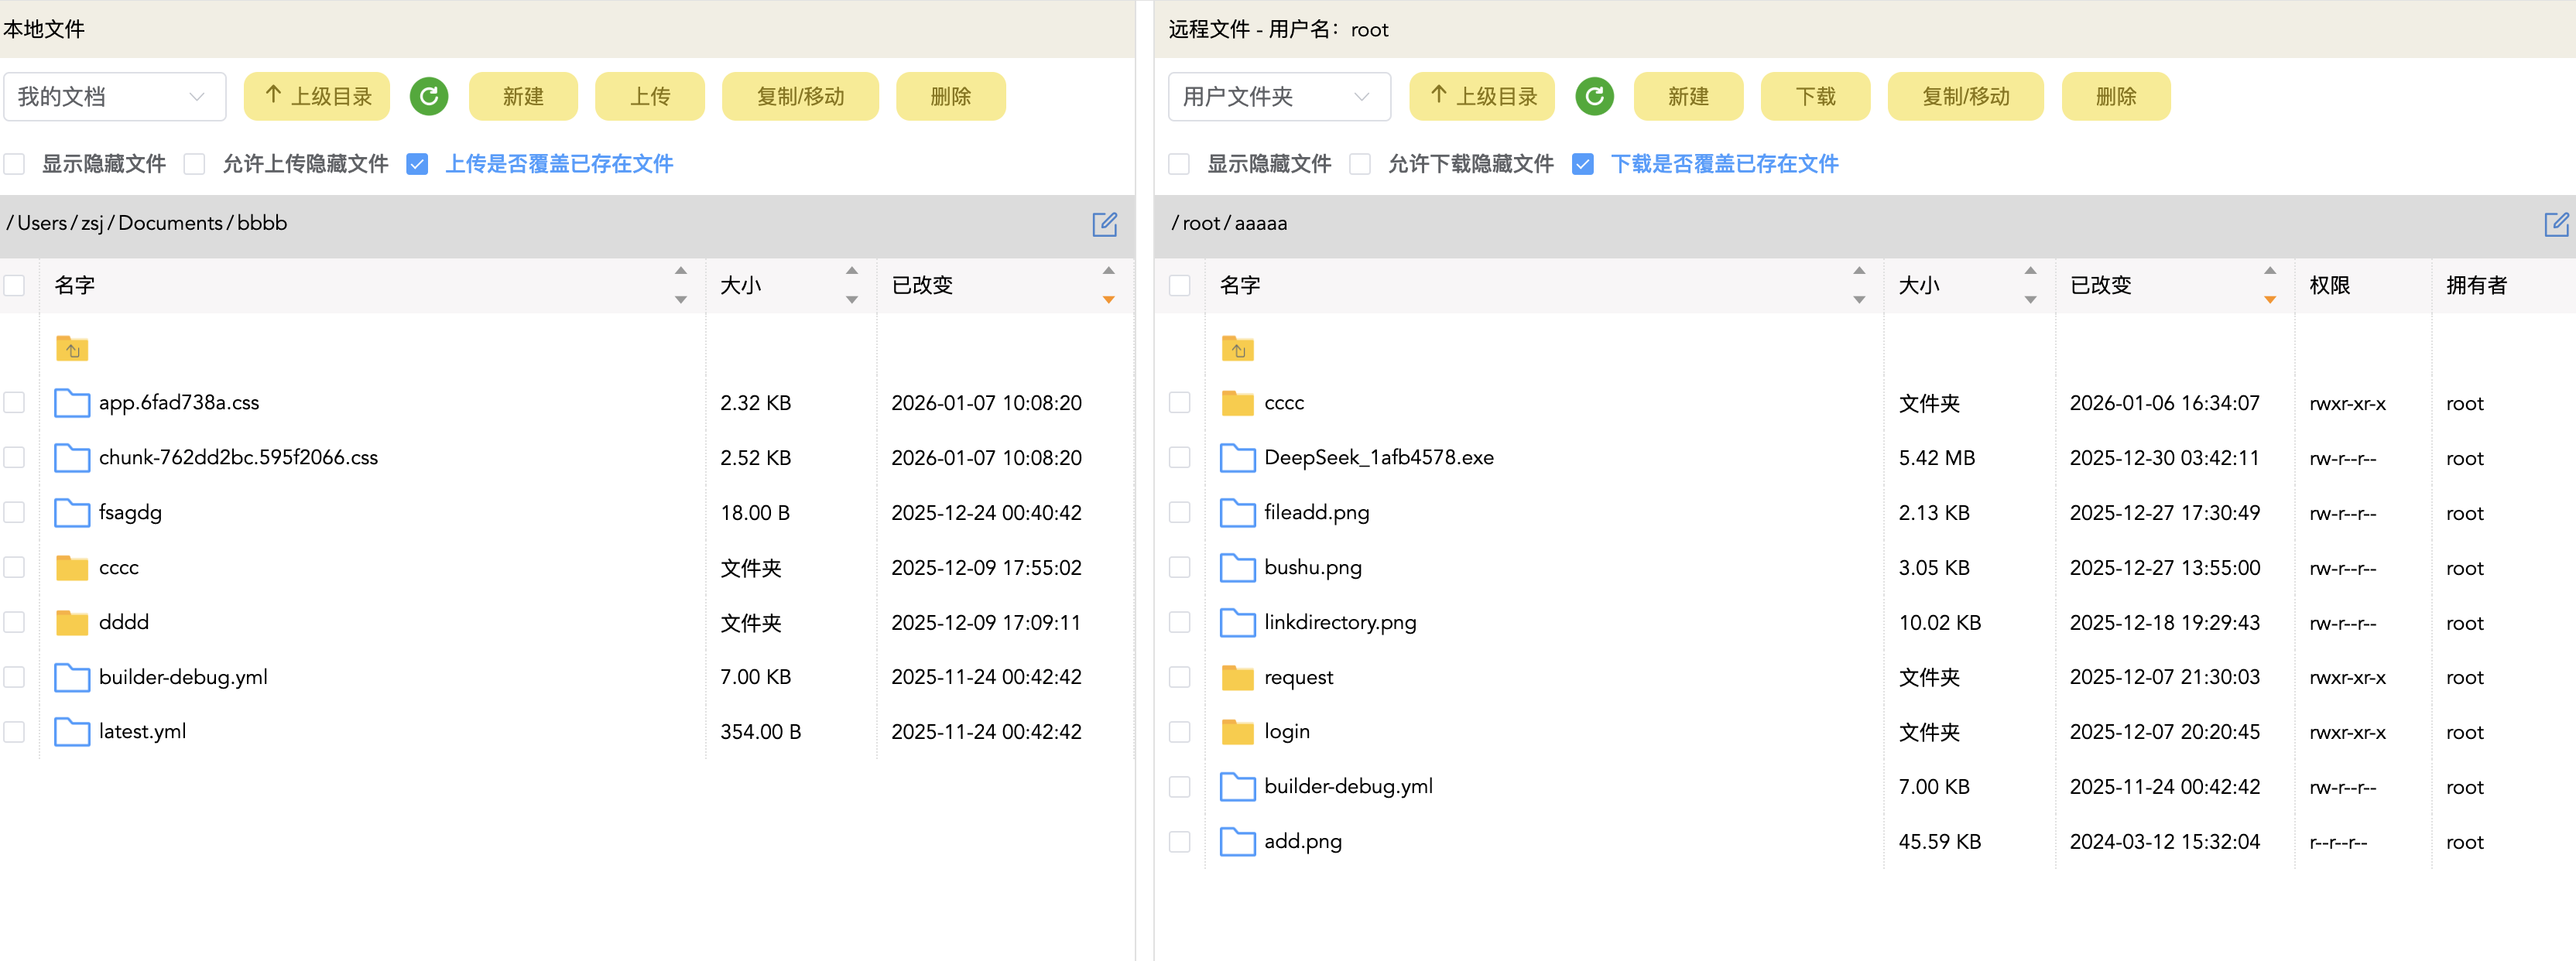Click the zsj segment in local path

92,223
